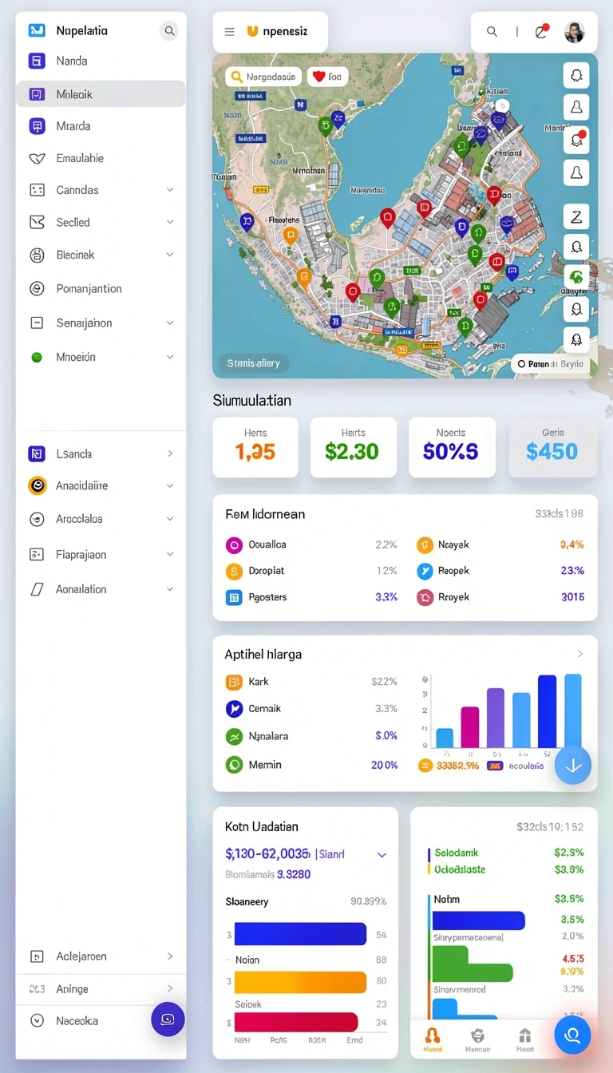Expand the Blecinak sidebar section

click(x=101, y=255)
